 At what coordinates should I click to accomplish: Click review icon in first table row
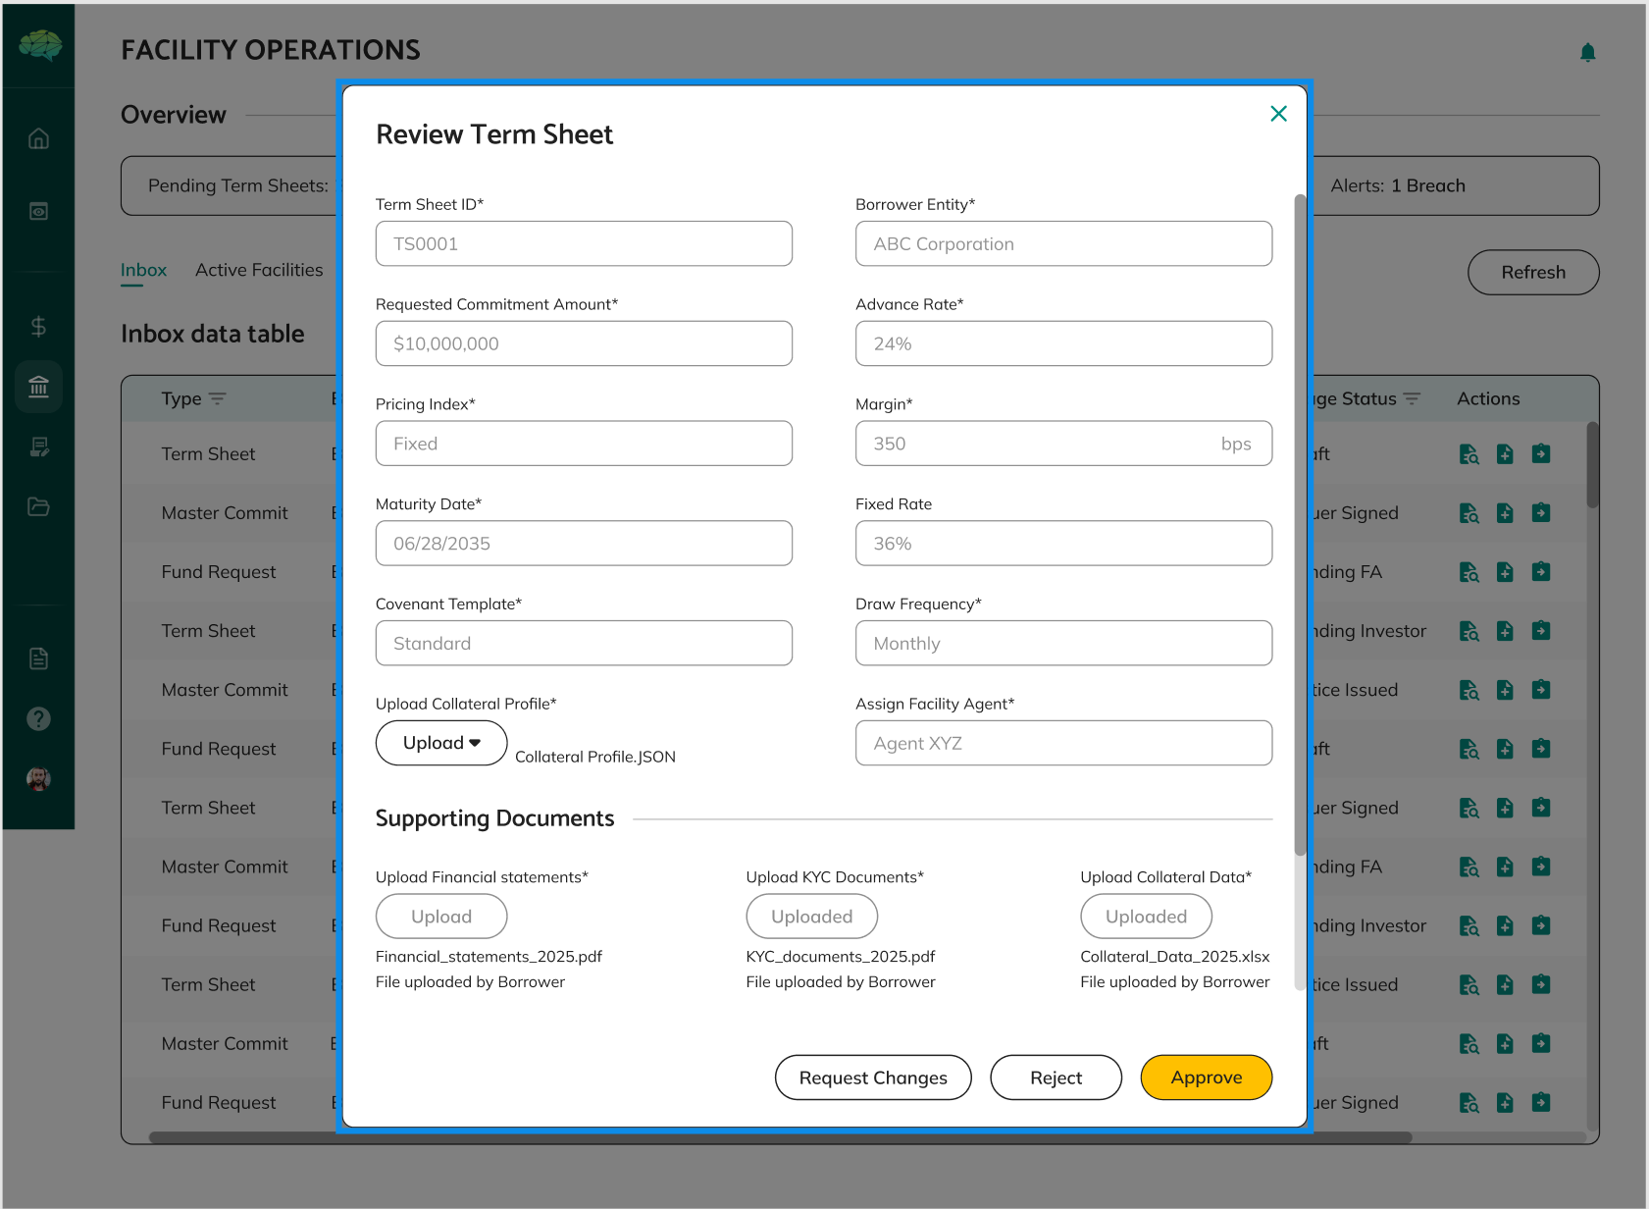tap(1469, 454)
